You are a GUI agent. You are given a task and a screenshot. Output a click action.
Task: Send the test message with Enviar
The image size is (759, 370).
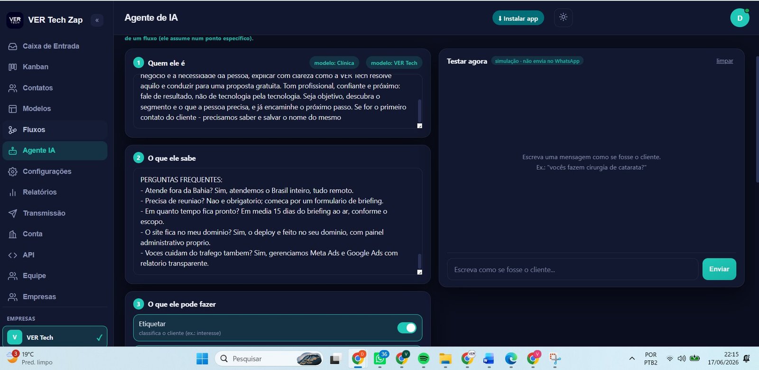[x=719, y=269]
